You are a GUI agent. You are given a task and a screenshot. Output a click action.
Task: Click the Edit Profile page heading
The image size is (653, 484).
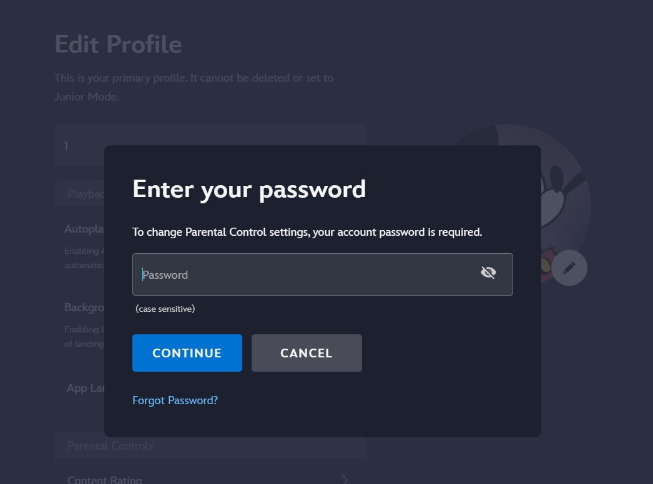point(118,44)
